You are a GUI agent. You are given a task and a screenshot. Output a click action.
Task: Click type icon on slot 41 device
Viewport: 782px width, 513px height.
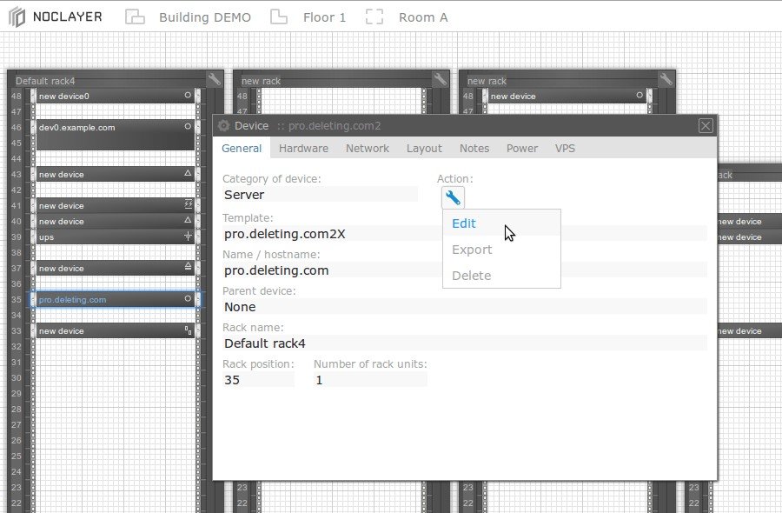click(188, 204)
